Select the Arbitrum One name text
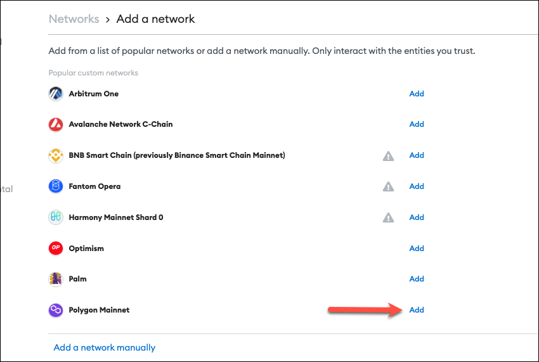Viewport: 539px width, 362px height. point(93,94)
